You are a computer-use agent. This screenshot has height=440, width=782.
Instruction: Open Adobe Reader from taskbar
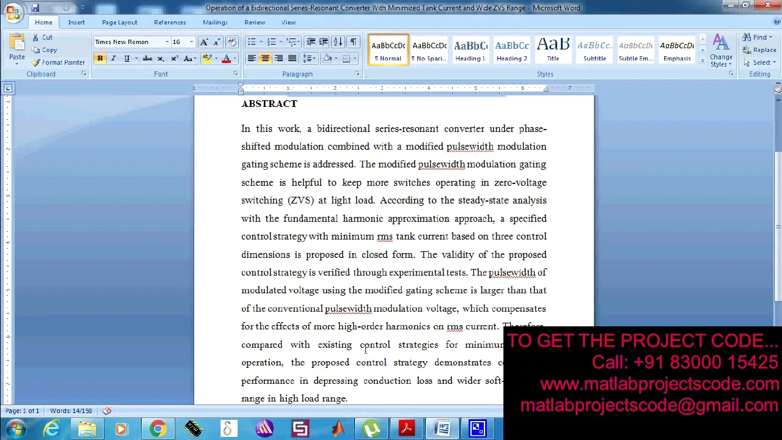[407, 429]
